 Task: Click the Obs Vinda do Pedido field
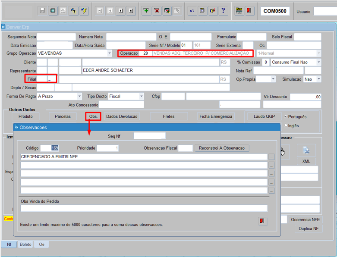[144, 208]
